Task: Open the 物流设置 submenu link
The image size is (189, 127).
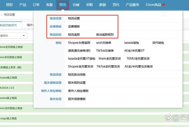Action: point(74,18)
